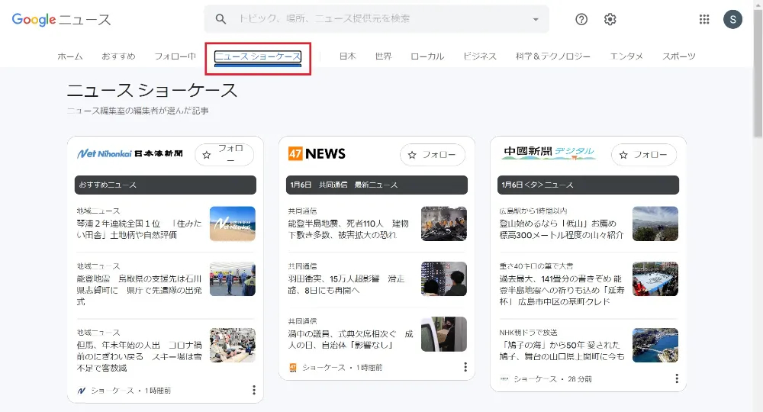This screenshot has width=763, height=412.
Task: Click 1月6日 共同通信 最新ニュース header
Action: tap(377, 185)
